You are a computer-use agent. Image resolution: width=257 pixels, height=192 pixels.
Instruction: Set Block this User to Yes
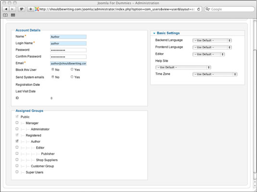[x=72, y=69]
